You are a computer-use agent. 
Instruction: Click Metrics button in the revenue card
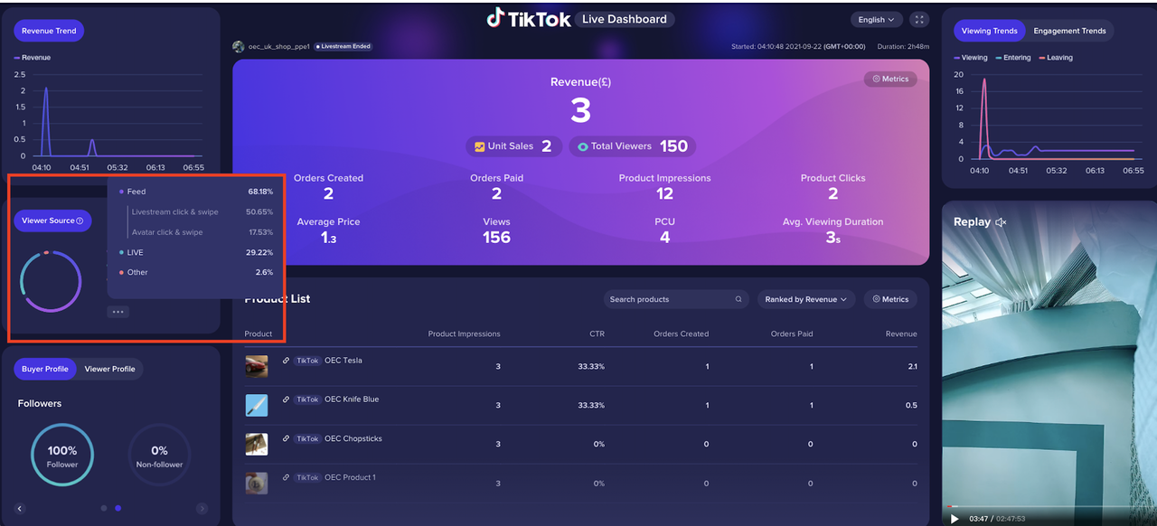(x=889, y=79)
